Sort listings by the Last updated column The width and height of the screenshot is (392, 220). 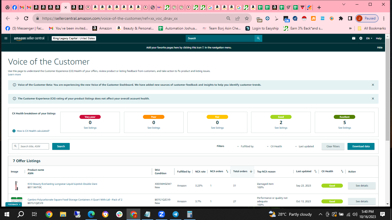[x=315, y=171]
